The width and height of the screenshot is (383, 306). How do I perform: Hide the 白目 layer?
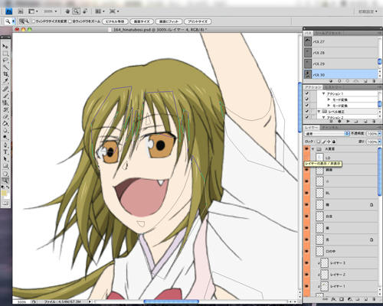pyautogui.click(x=306, y=216)
